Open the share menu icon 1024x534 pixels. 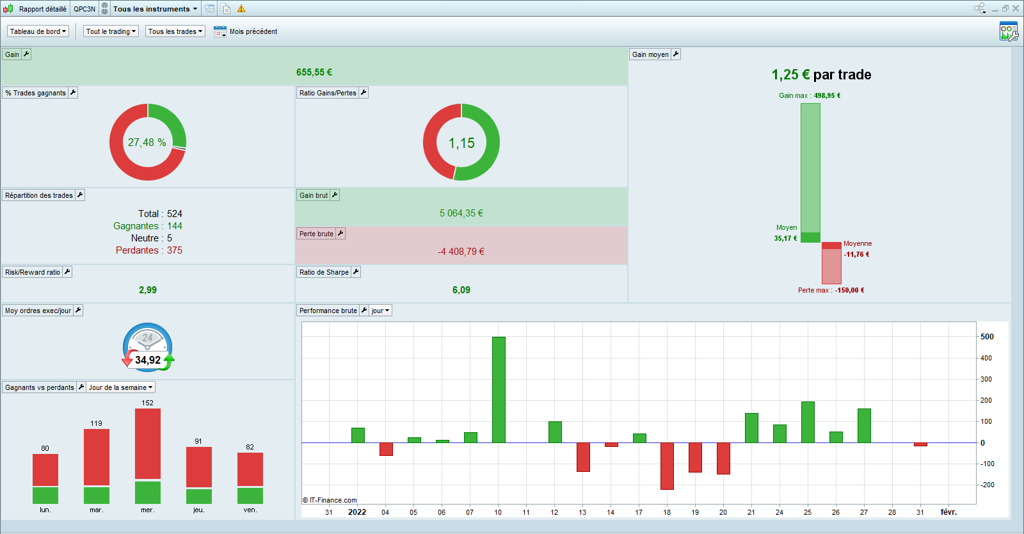click(980, 8)
